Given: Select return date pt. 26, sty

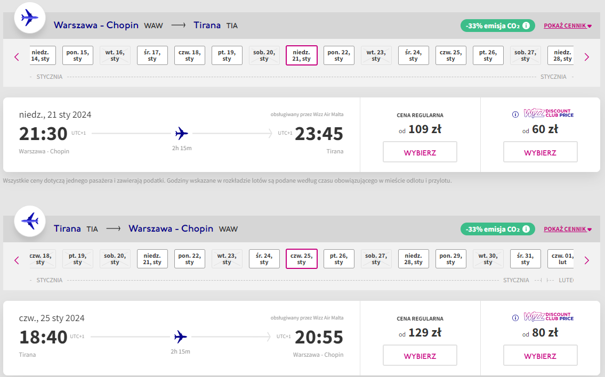Looking at the screenshot, I should pos(339,259).
